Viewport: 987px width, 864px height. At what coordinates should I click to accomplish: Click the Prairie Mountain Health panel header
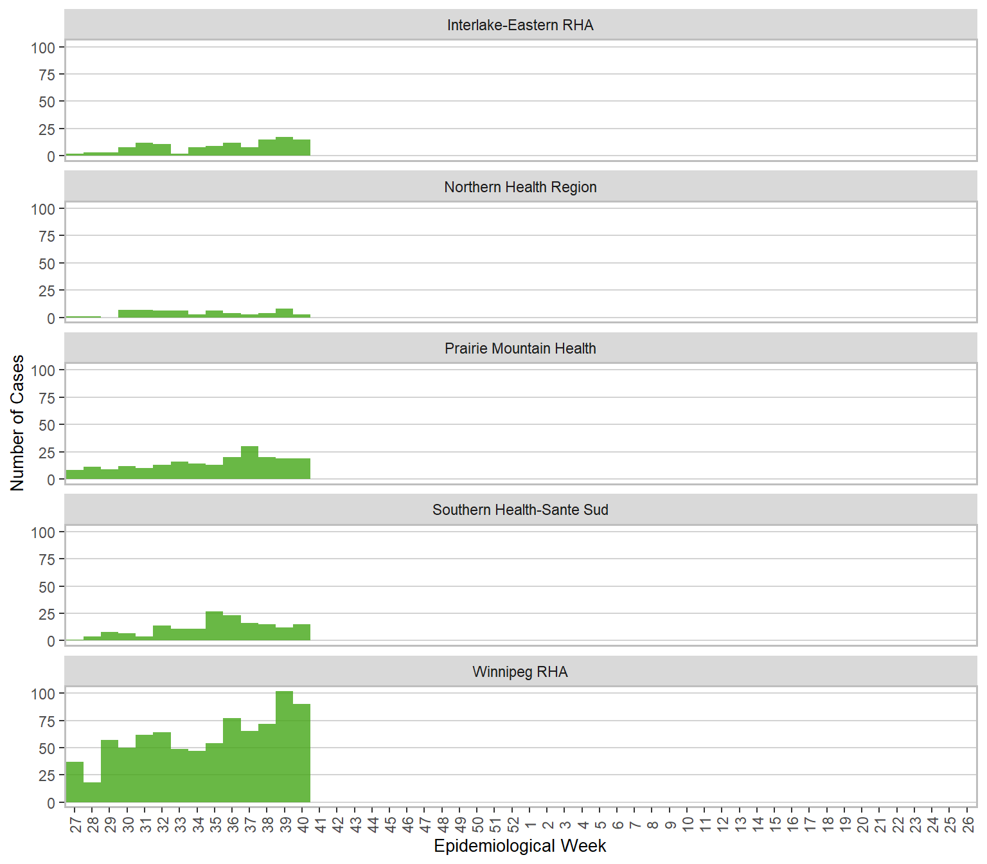pyautogui.click(x=520, y=348)
